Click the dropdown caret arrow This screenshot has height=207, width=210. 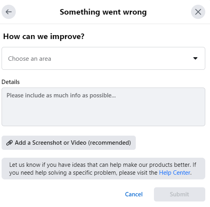(195, 58)
